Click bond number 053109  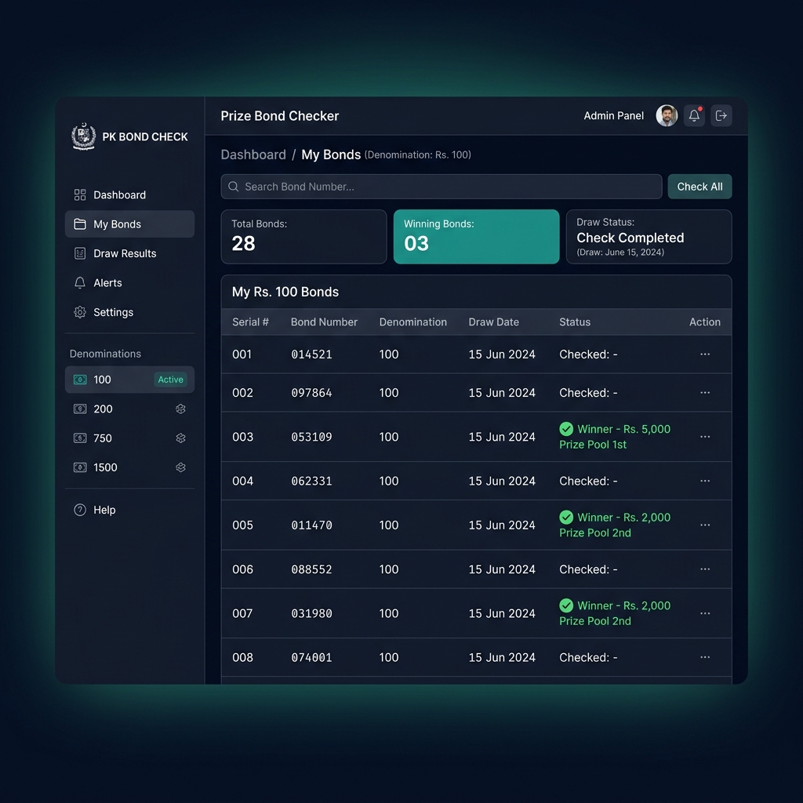point(311,437)
